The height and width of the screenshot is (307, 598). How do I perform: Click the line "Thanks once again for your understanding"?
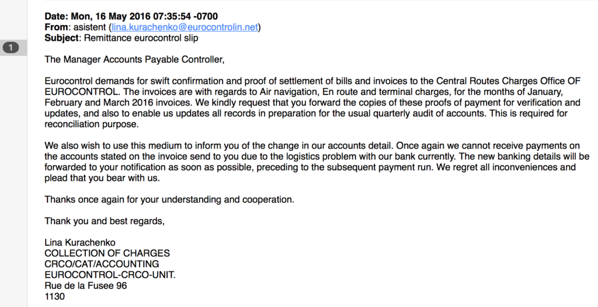point(169,200)
